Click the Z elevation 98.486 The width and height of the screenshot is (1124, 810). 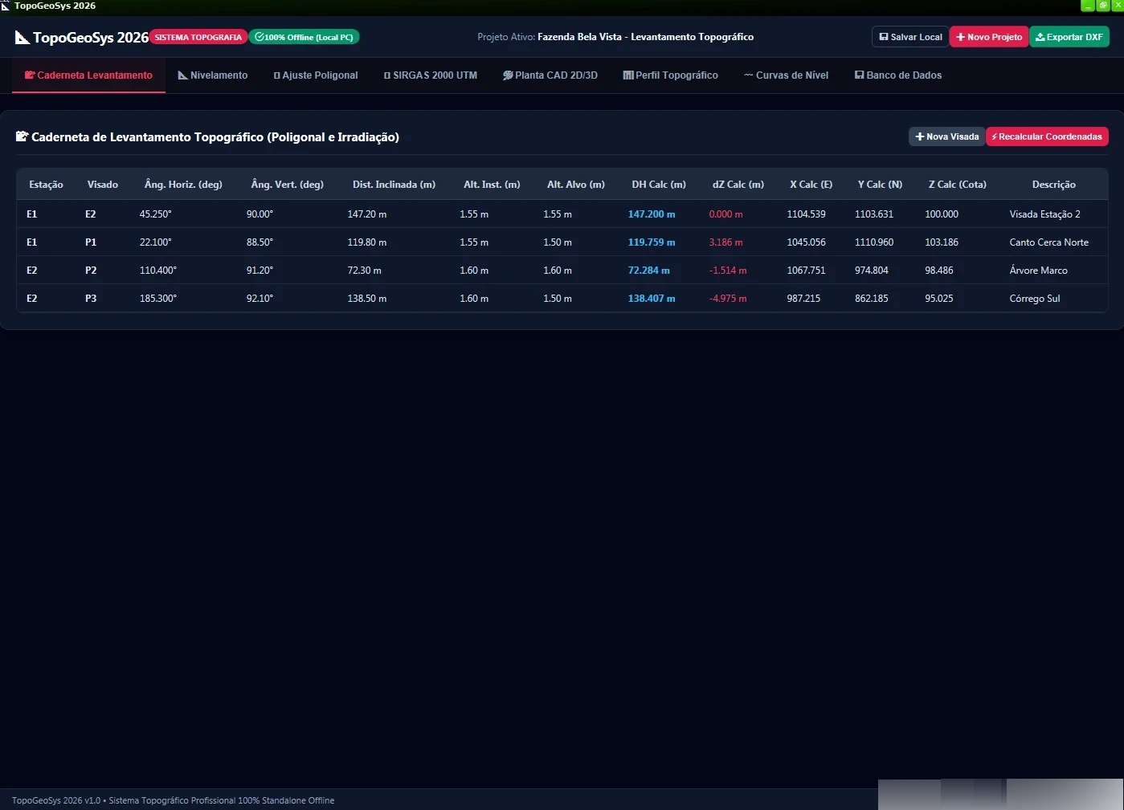coord(938,271)
